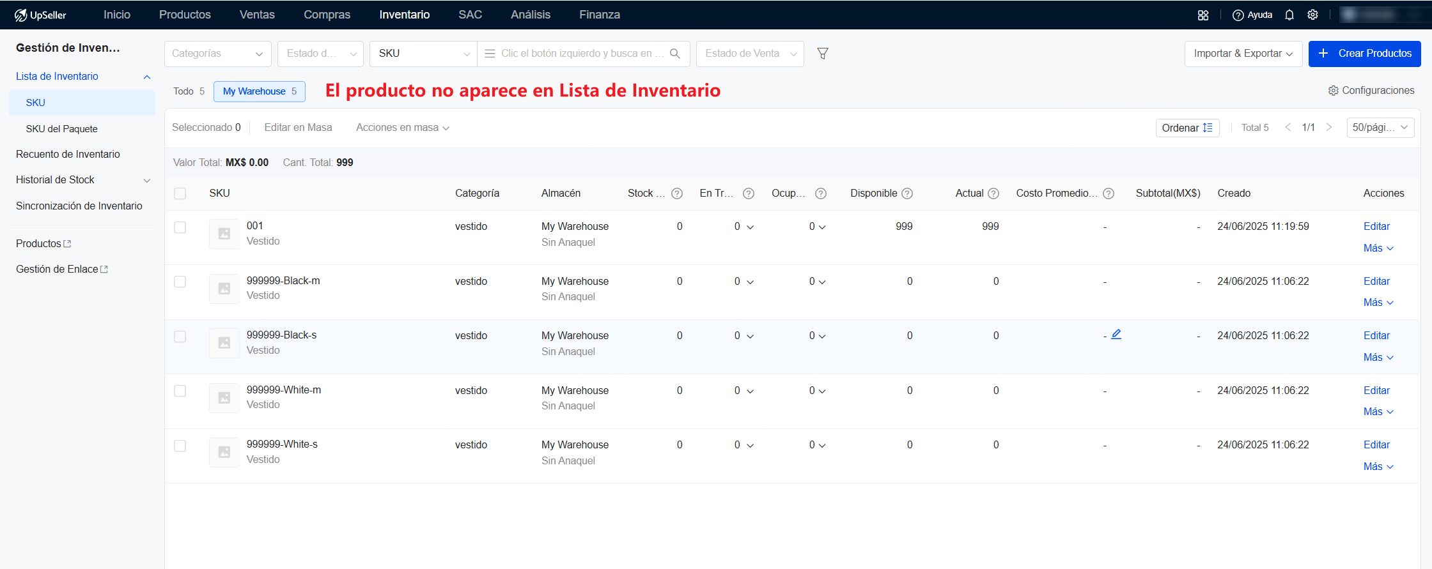Click Crear Productos button
Viewport: 1432px width, 569px height.
(1364, 54)
